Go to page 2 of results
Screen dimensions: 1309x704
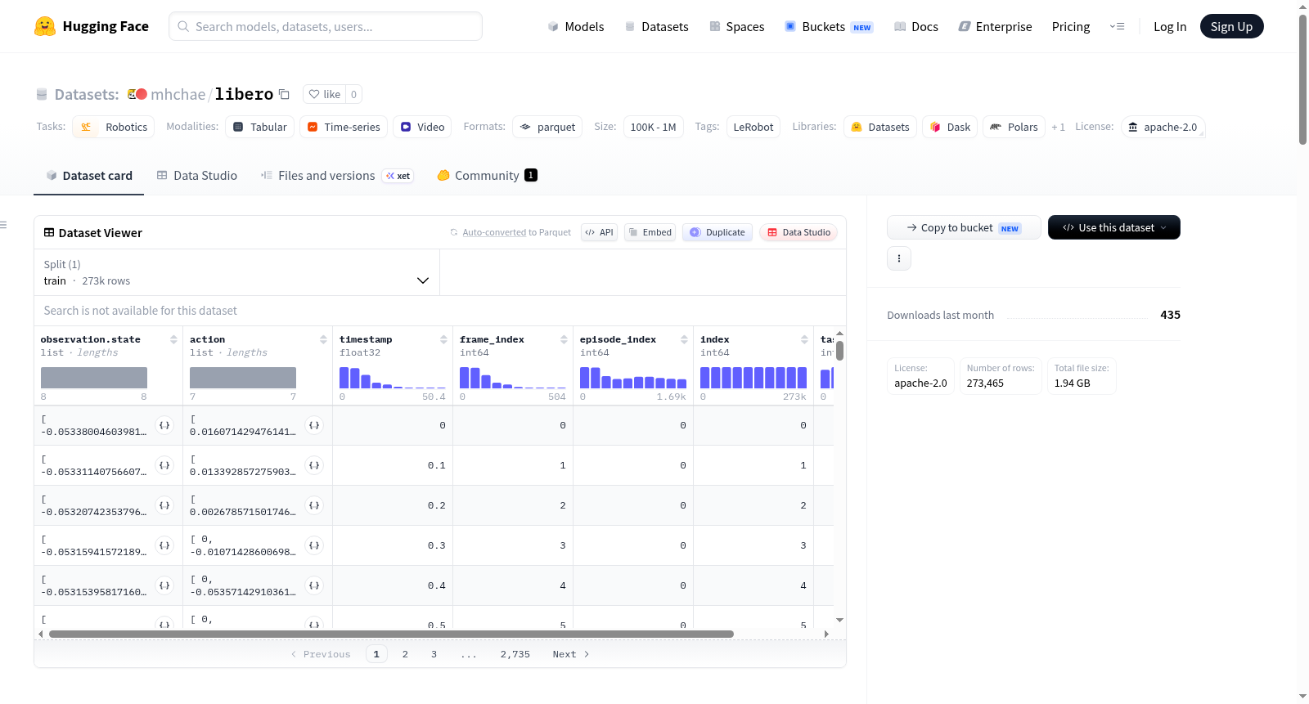pos(405,654)
